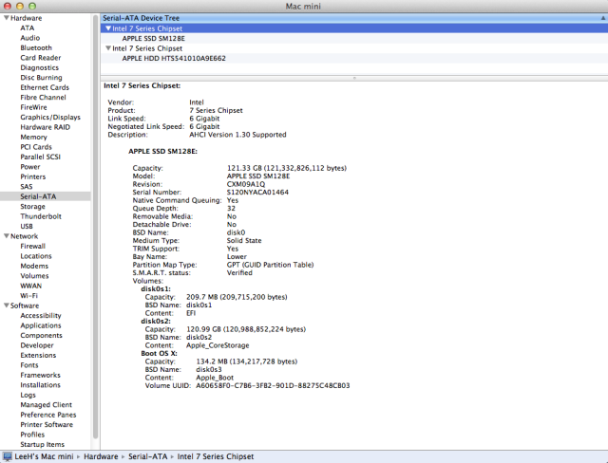The width and height of the screenshot is (608, 463).
Task: Click Hardware in the bottom path bar
Action: point(101,456)
